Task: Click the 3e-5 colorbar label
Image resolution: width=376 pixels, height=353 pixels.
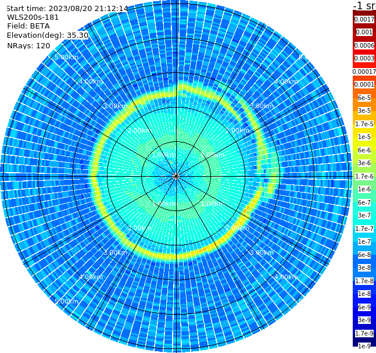Action: click(x=364, y=110)
